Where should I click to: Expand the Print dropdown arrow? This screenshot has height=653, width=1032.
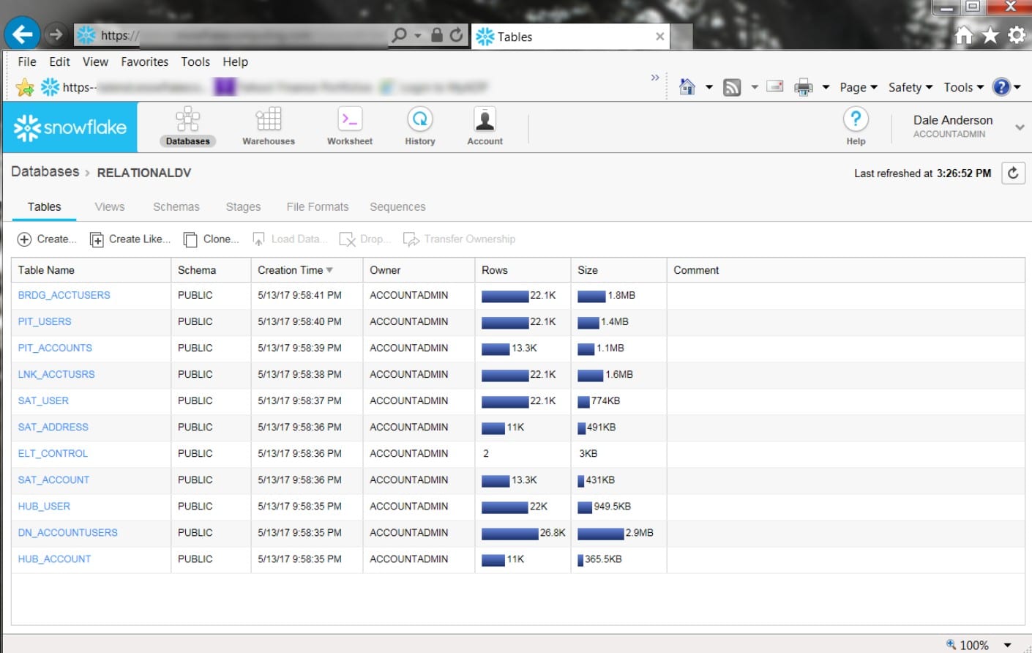click(826, 87)
